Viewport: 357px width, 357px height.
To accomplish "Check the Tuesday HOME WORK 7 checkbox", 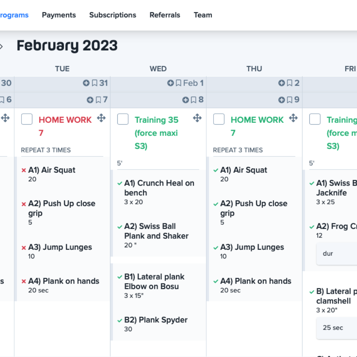I will (27, 119).
